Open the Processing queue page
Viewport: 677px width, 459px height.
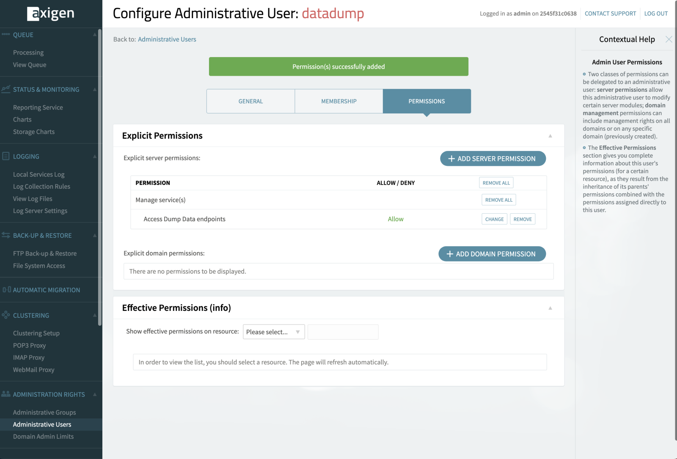point(28,52)
